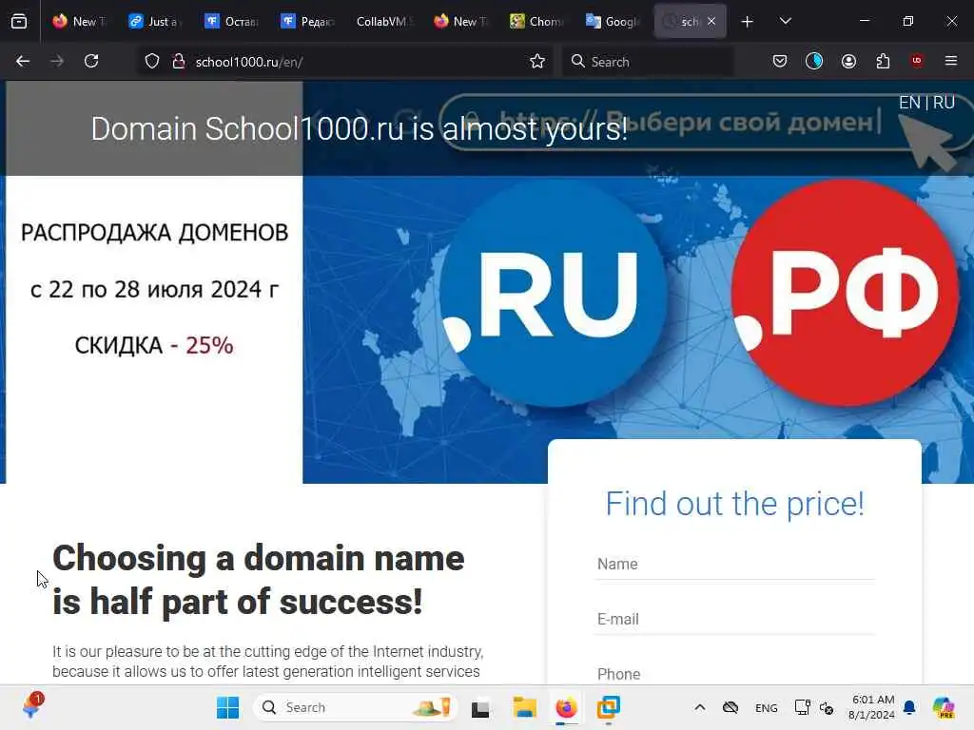Select Firefox in the taskbar
Image resolution: width=974 pixels, height=730 pixels.
566,707
